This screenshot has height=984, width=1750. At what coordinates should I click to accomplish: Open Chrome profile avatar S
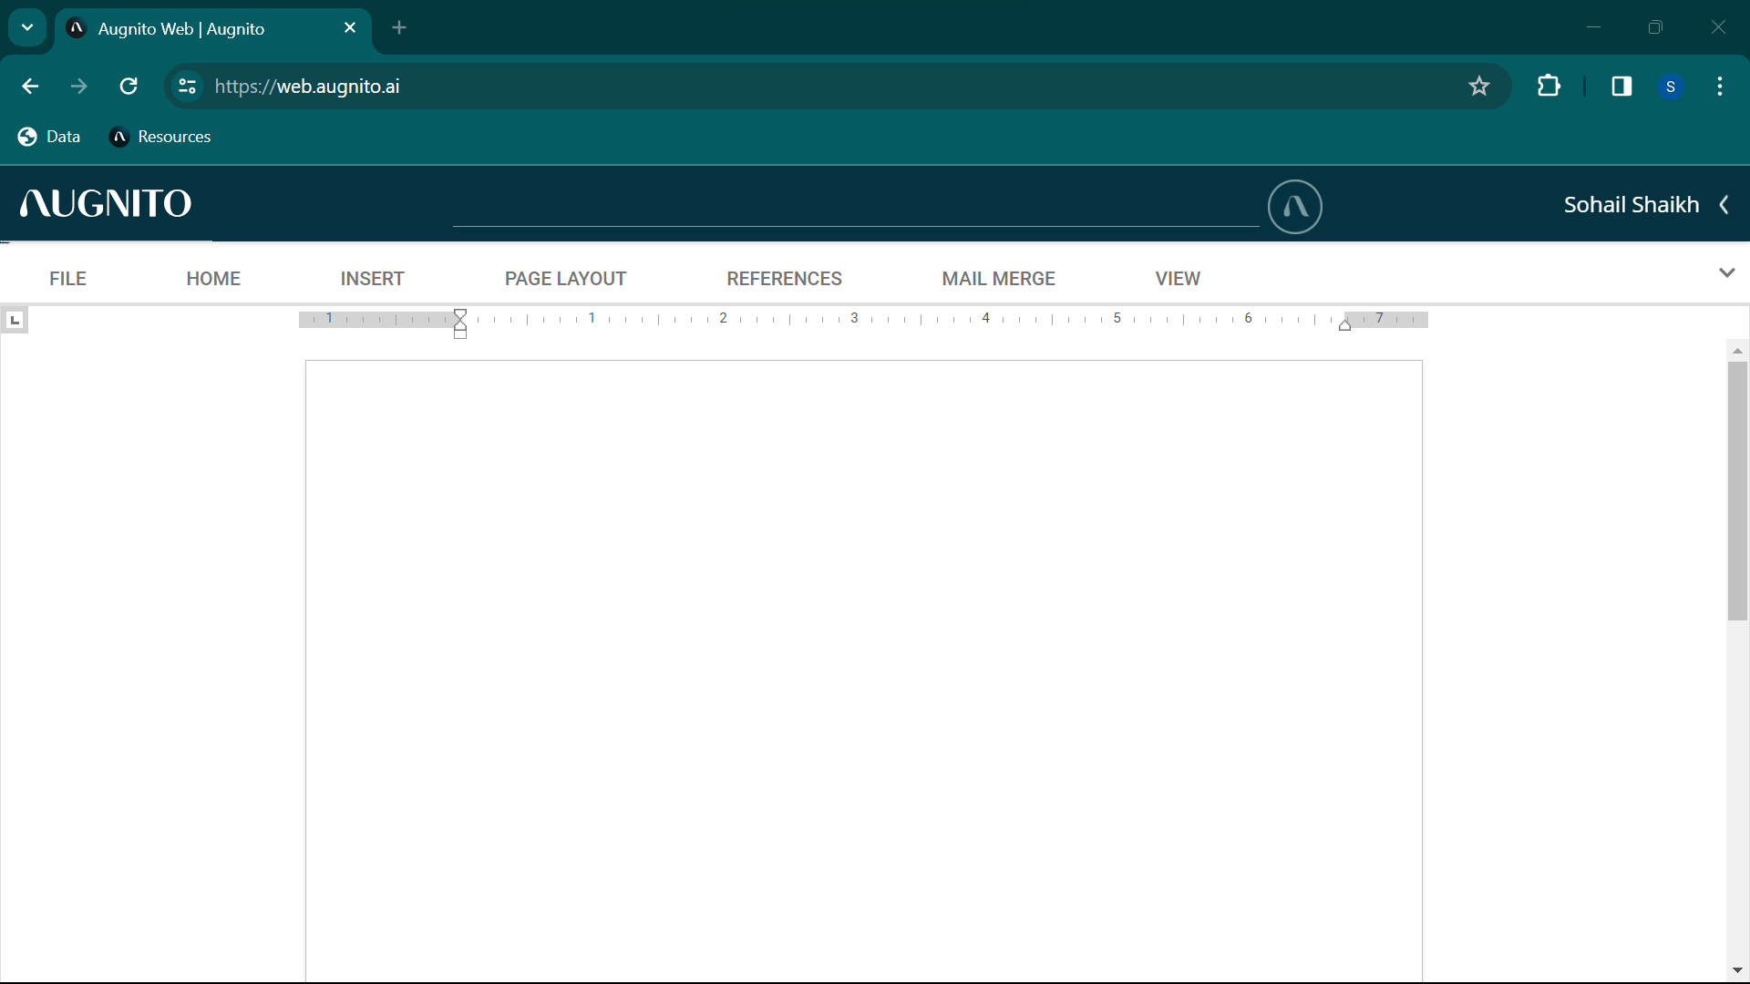(1670, 87)
